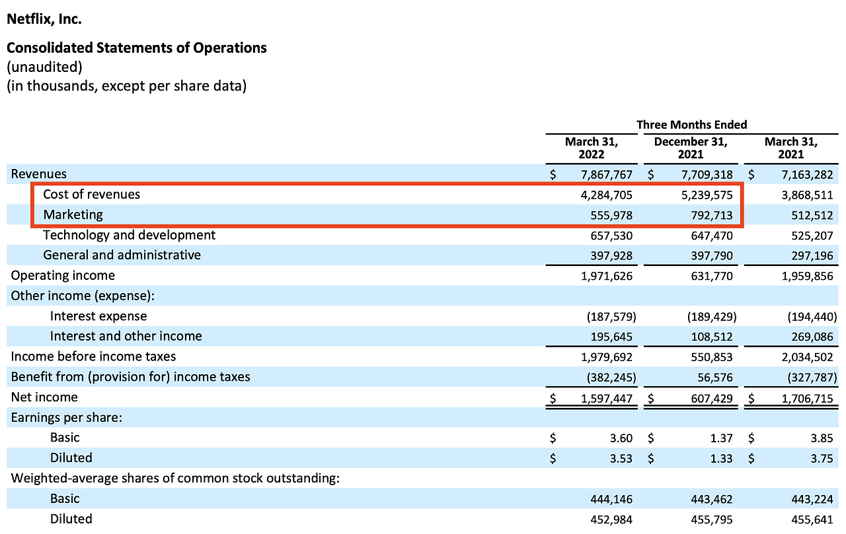Select the "Interest and other income" row label
The height and width of the screenshot is (534, 846).
pos(126,336)
